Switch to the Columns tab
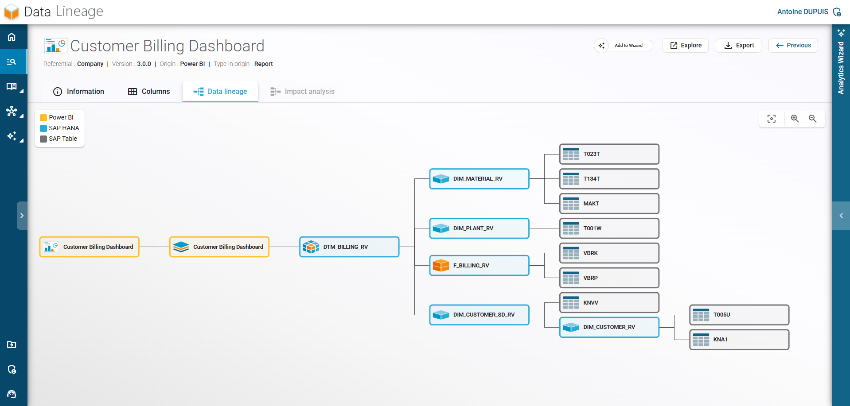 click(149, 92)
